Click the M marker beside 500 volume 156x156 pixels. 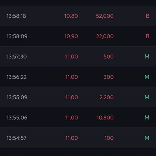point(147,56)
